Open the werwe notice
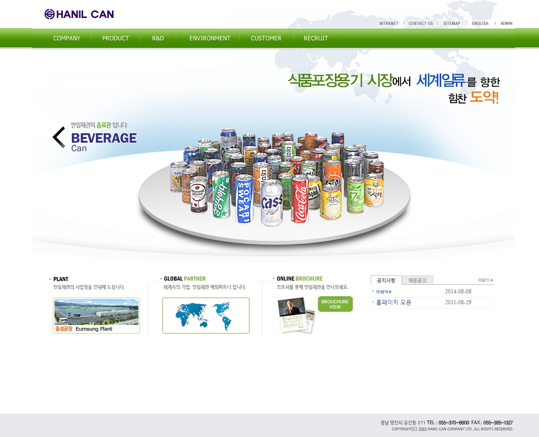Image resolution: width=539 pixels, height=437 pixels. tap(384, 291)
